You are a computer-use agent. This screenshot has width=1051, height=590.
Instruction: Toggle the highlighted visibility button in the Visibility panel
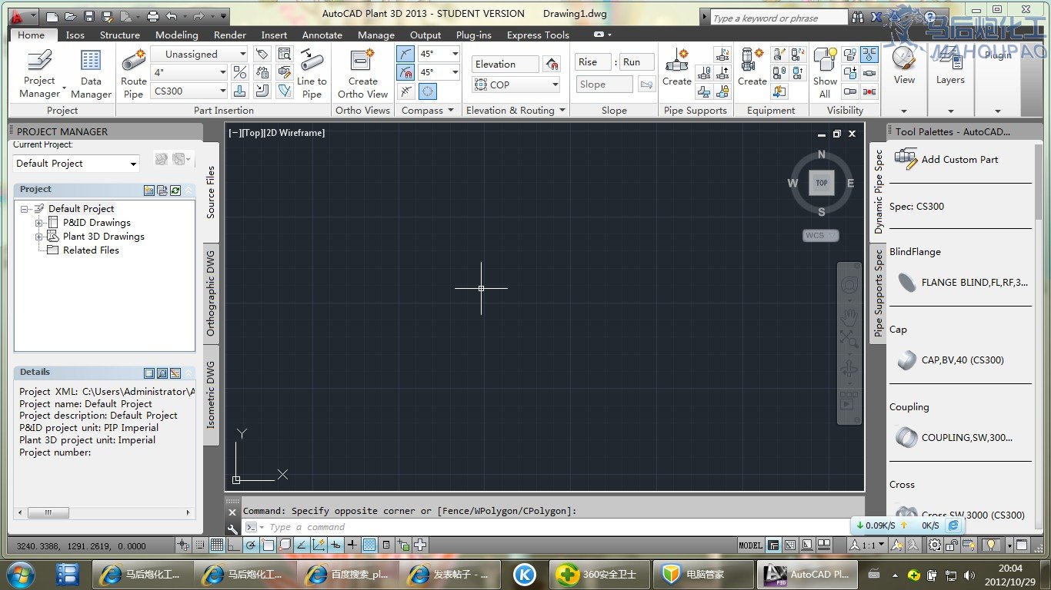tap(869, 54)
